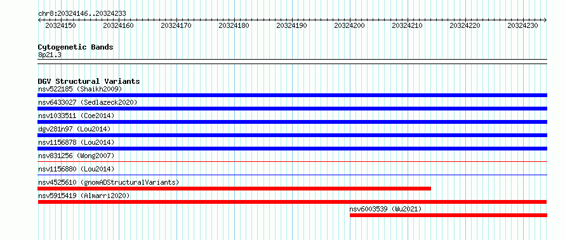Click ruler position 20324220
Screen dimensions: 565x240
coord(465,25)
